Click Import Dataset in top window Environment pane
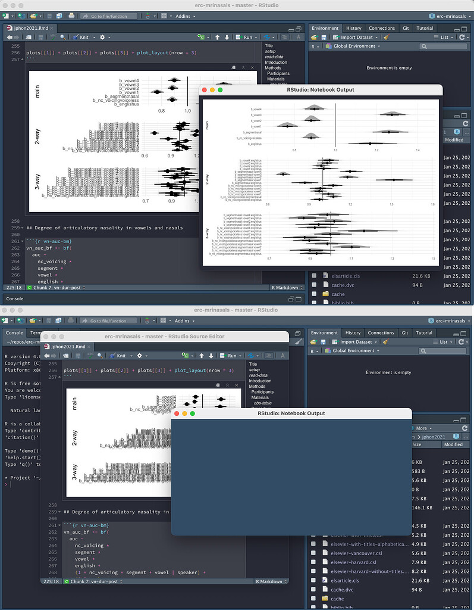 [x=356, y=37]
